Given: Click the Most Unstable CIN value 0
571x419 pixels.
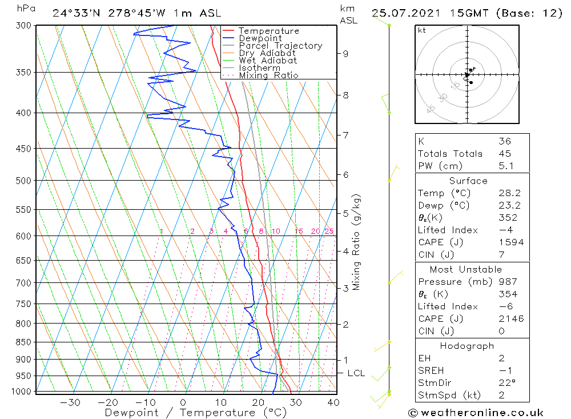Looking at the screenshot, I should [x=502, y=331].
